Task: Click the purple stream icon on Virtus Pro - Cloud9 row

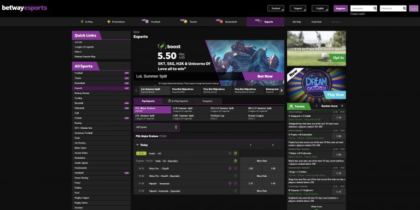Action: 230,169
